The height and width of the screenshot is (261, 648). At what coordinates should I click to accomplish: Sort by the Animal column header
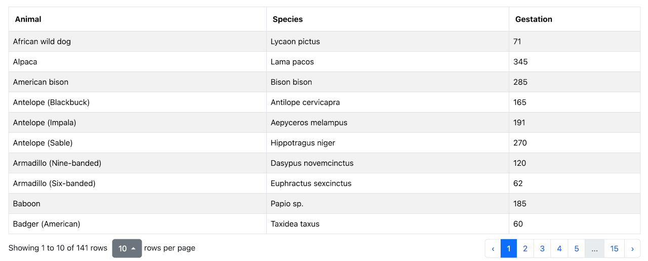(x=28, y=19)
